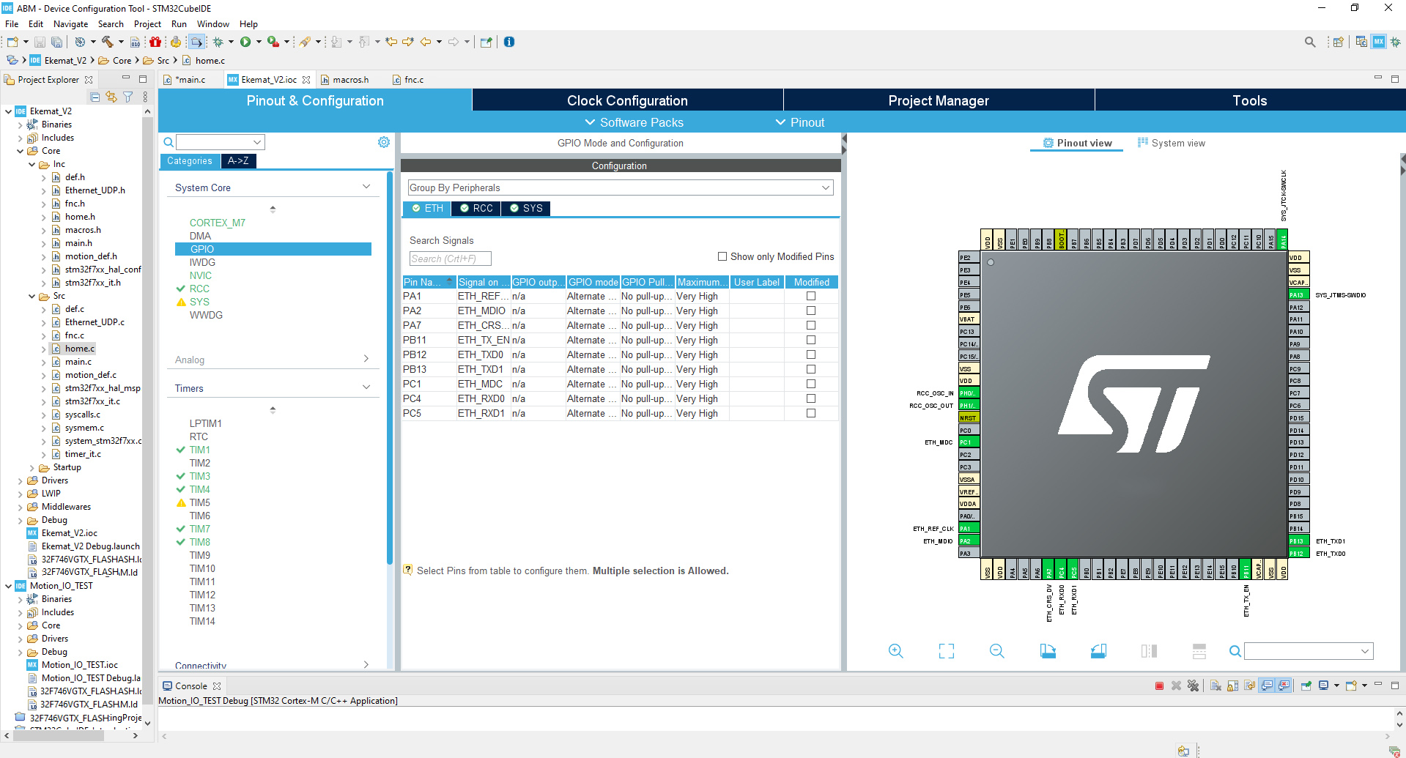Click the zoom out icon below pinout
Screen dimensions: 1406x758
[x=996, y=651]
